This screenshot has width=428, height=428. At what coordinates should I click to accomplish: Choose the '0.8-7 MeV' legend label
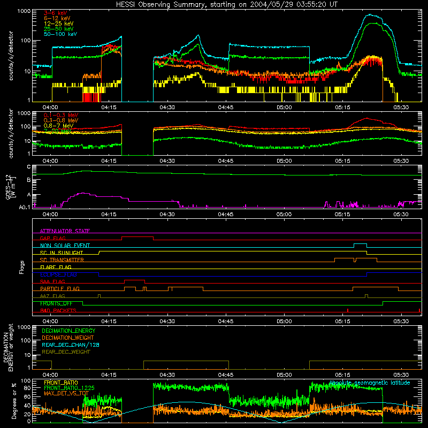[58, 126]
